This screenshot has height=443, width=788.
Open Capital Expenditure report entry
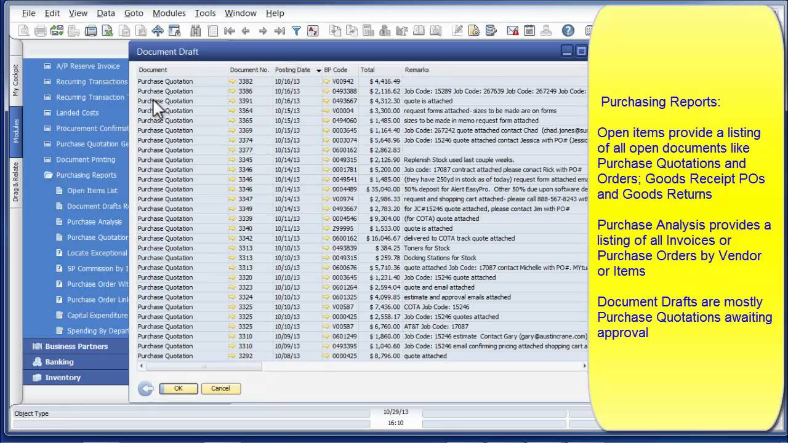pyautogui.click(x=97, y=315)
